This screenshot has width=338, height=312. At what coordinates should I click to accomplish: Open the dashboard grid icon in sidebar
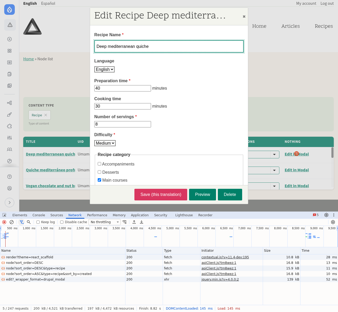coord(10,51)
